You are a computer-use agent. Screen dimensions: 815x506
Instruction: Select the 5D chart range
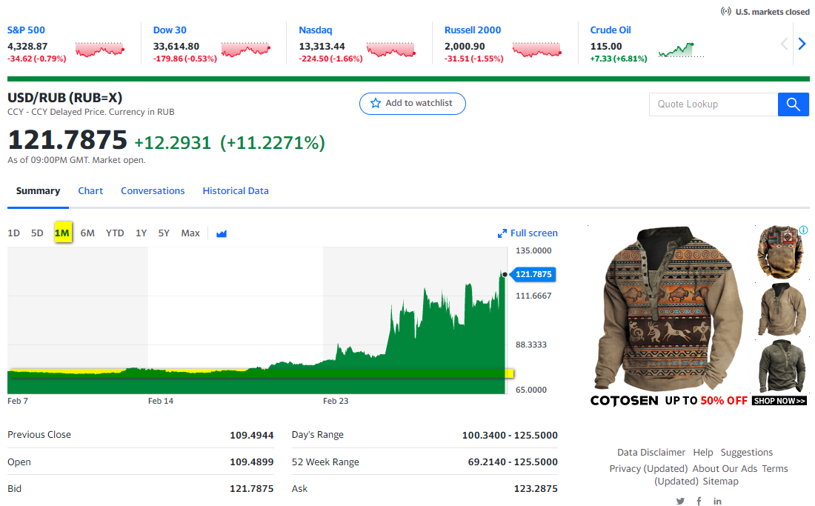[x=37, y=233]
